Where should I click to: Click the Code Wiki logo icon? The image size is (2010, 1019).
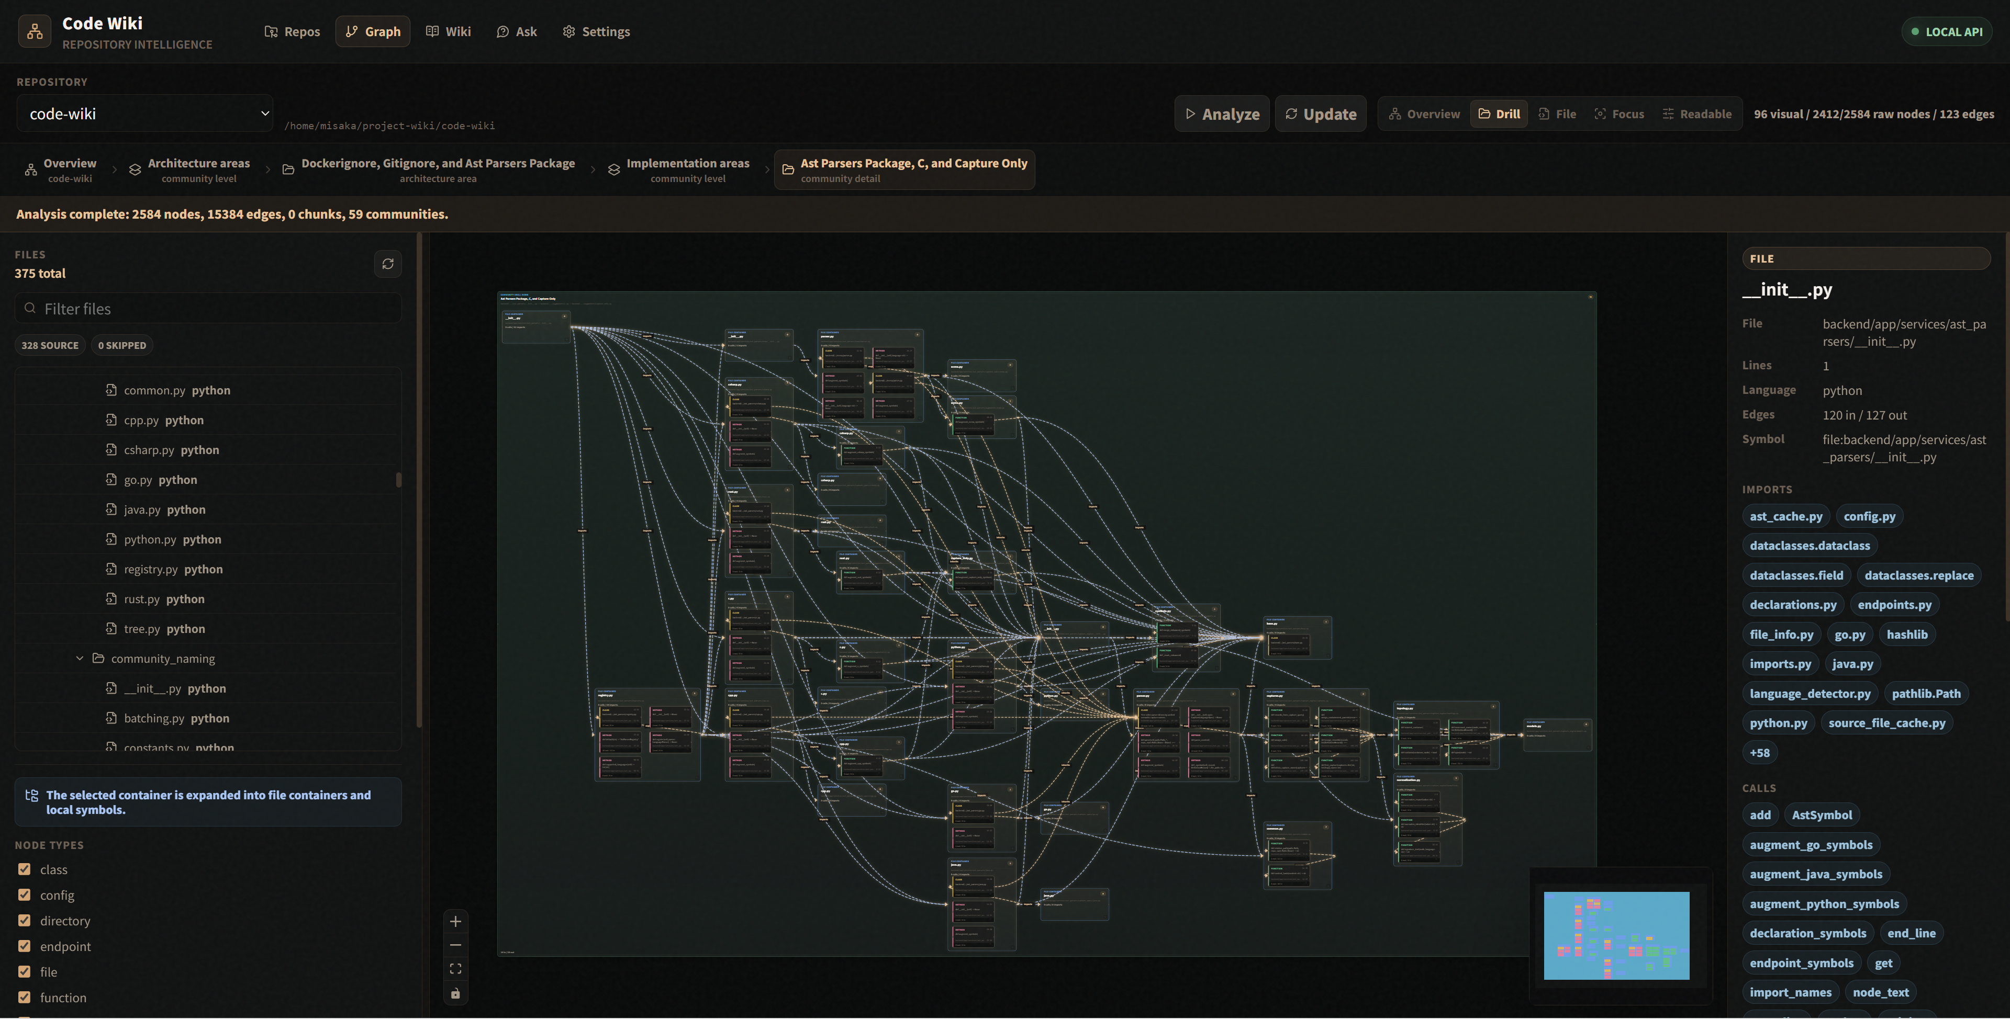[x=35, y=31]
